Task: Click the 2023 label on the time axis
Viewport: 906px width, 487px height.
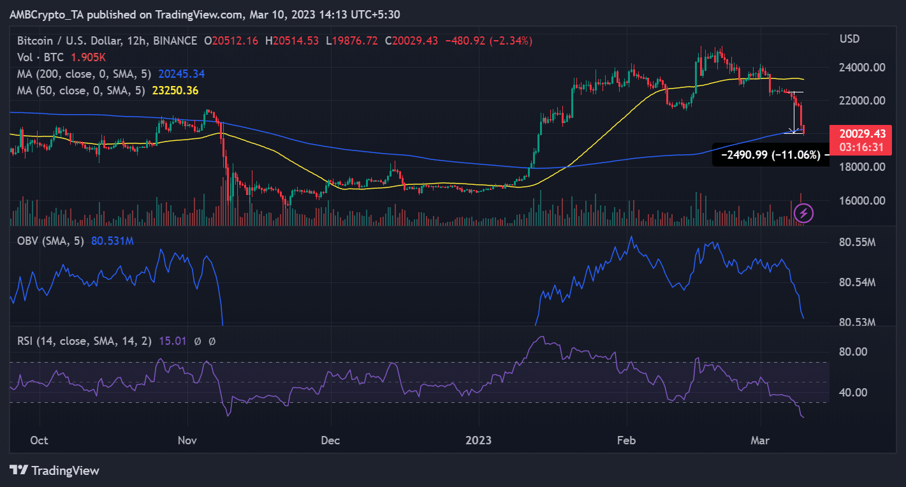Action: (x=479, y=440)
